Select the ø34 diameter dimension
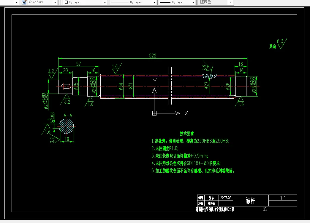310x223 pixels. coord(121,86)
